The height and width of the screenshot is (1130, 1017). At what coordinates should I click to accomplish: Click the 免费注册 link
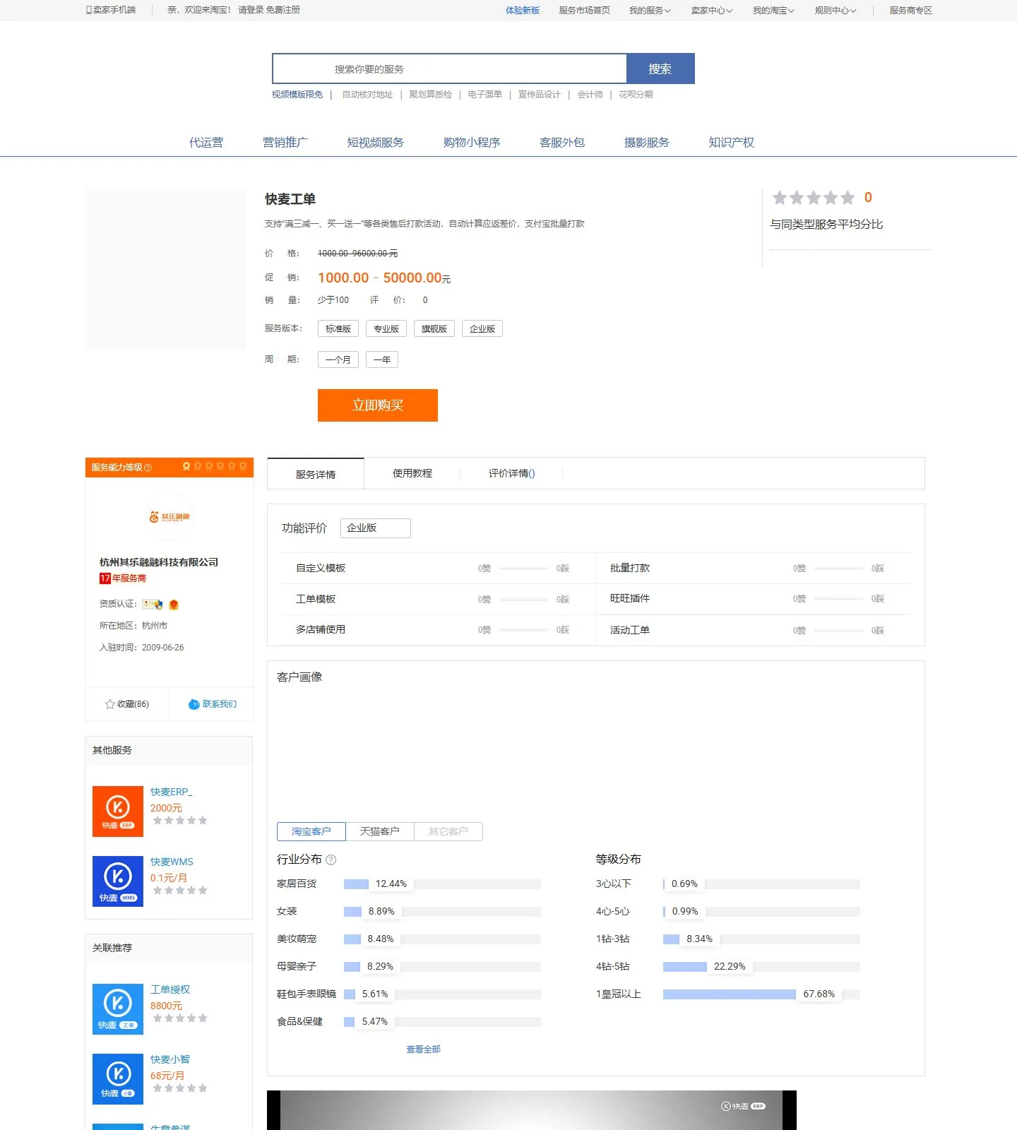pyautogui.click(x=283, y=10)
